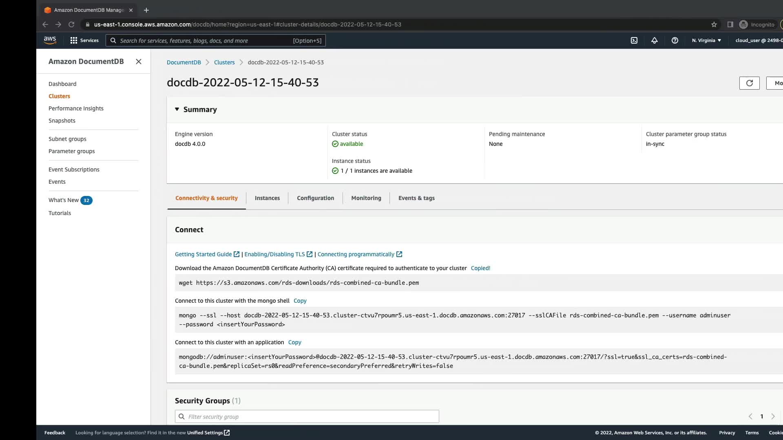Click the AWS logo home icon
This screenshot has height=440, width=783.
[50, 40]
